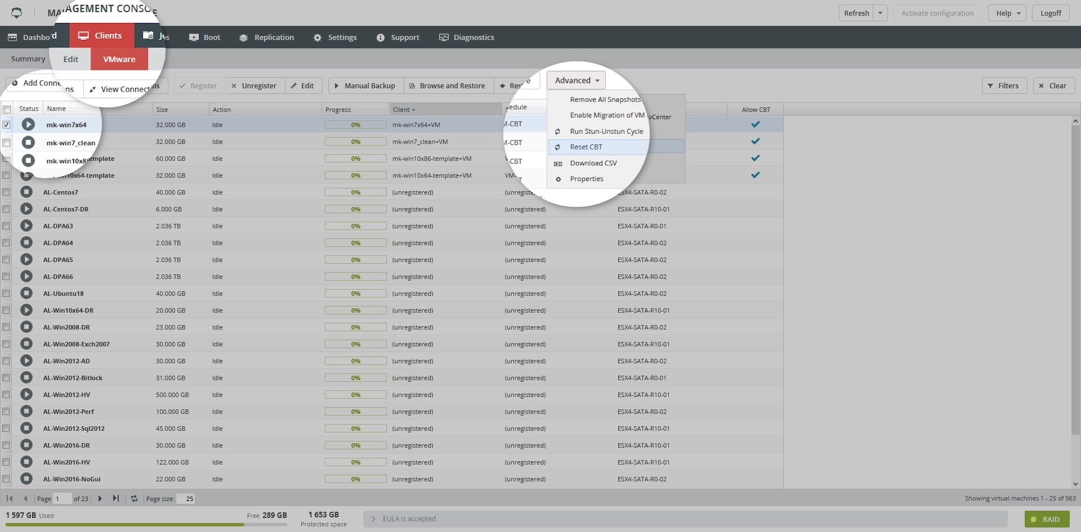Screen dimensions: 1081x532
Task: Open the Diagnostics section
Action: (x=467, y=37)
